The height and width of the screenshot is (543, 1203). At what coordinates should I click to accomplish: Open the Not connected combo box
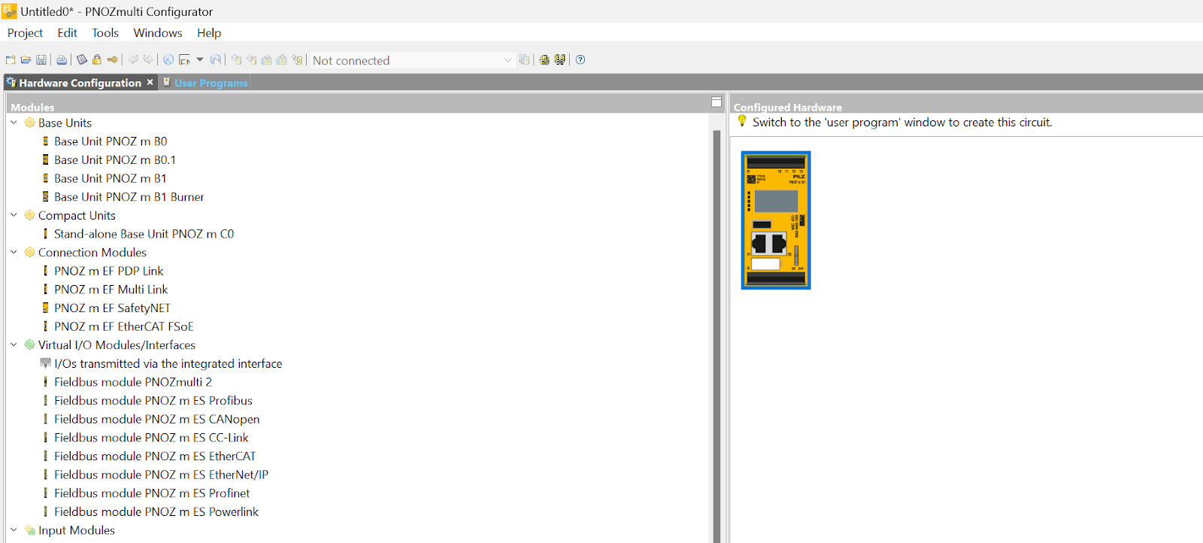[x=412, y=60]
